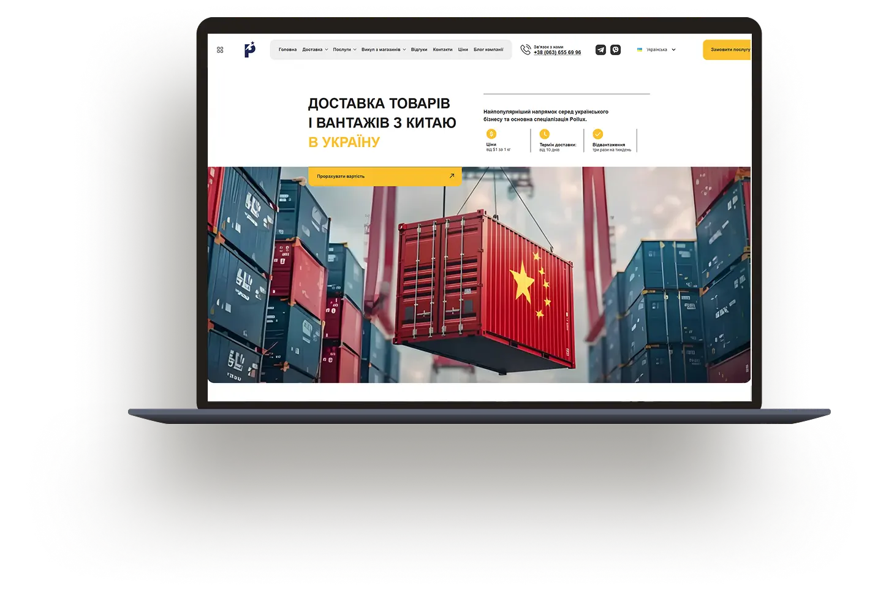This screenshot has width=886, height=590.
Task: Click the Pollux P logo
Action: (249, 49)
